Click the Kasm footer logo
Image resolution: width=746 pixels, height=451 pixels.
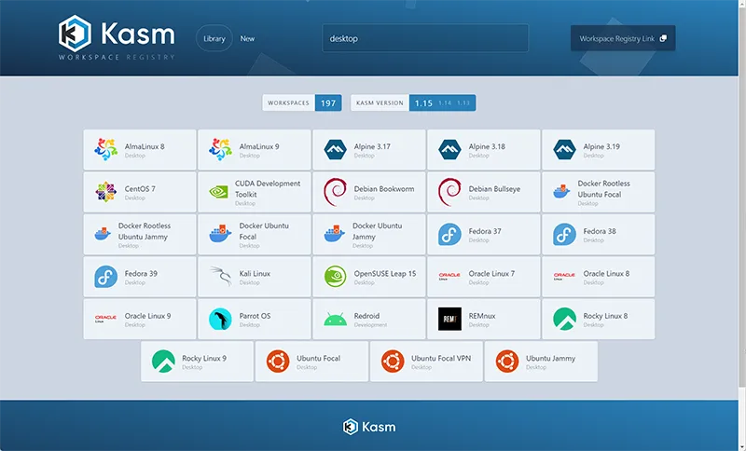click(369, 427)
